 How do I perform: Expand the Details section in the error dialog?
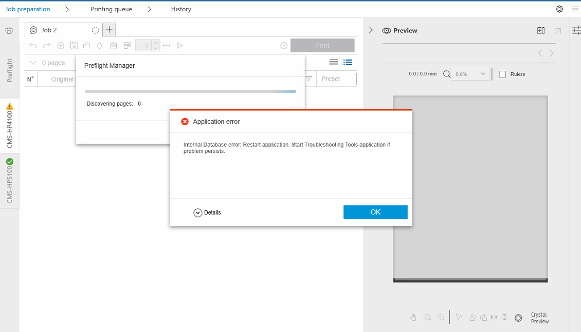(208, 212)
